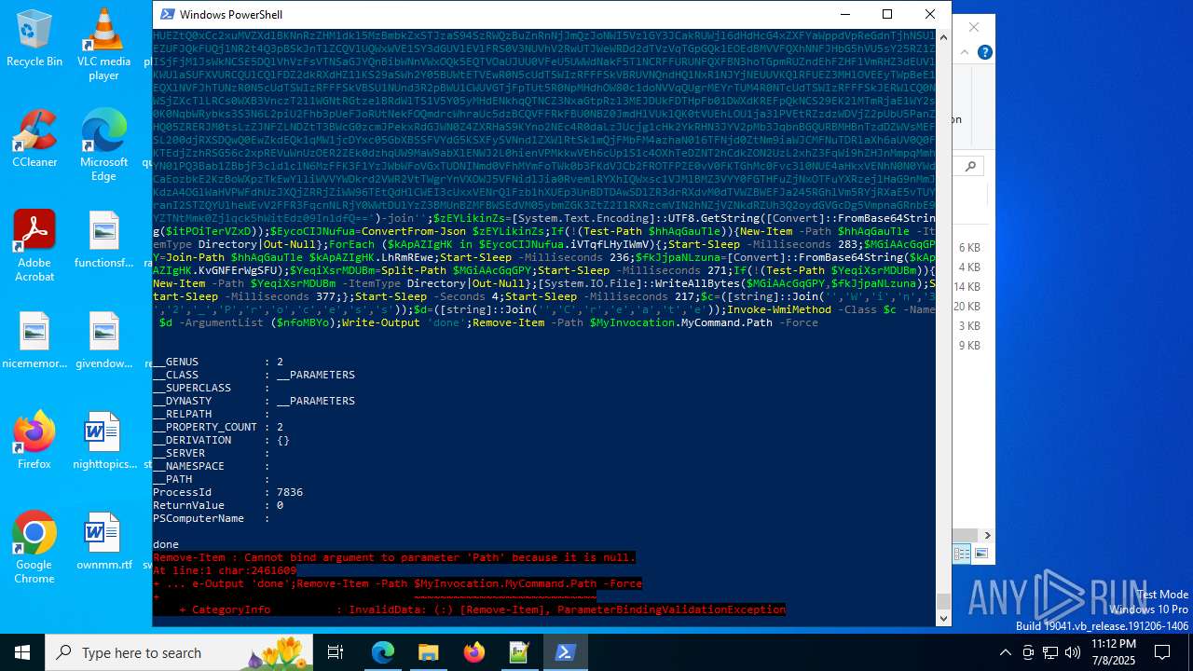The width and height of the screenshot is (1193, 671).
Task: Launch VLC media player shortcut
Action: coord(103,44)
